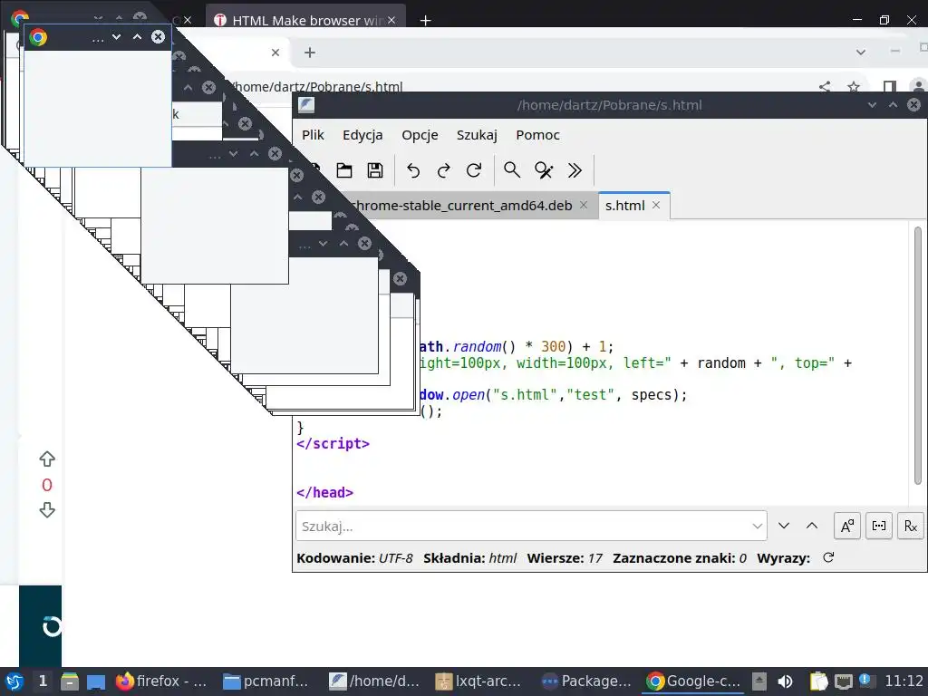Open the LXQt start menu
Screen dimensions: 928x696
[14, 681]
